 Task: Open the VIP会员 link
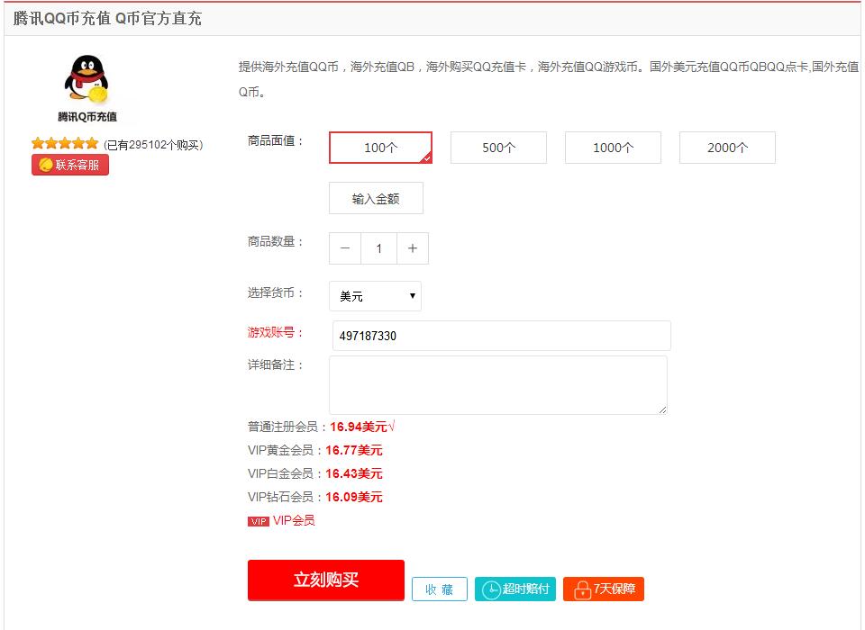tap(294, 520)
